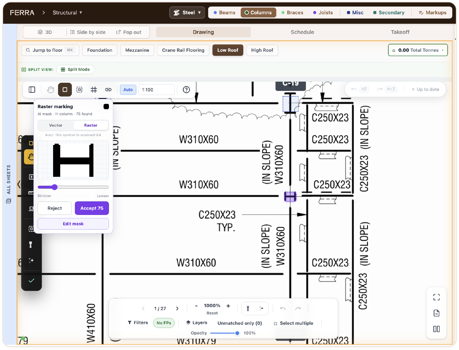Viewport: 459px width, 350px height.
Task: Select the High Roof floor
Action: [x=262, y=50]
